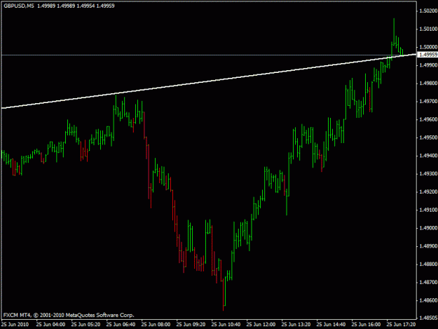
Task: Click the 1.48505 price axis label
Action: (x=428, y=318)
